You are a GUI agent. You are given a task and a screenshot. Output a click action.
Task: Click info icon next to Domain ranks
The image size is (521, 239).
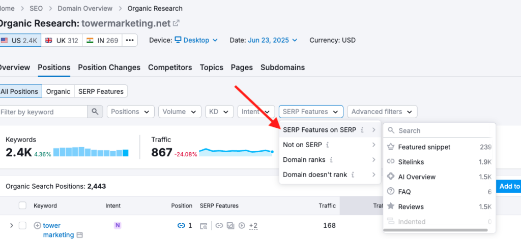pos(331,160)
